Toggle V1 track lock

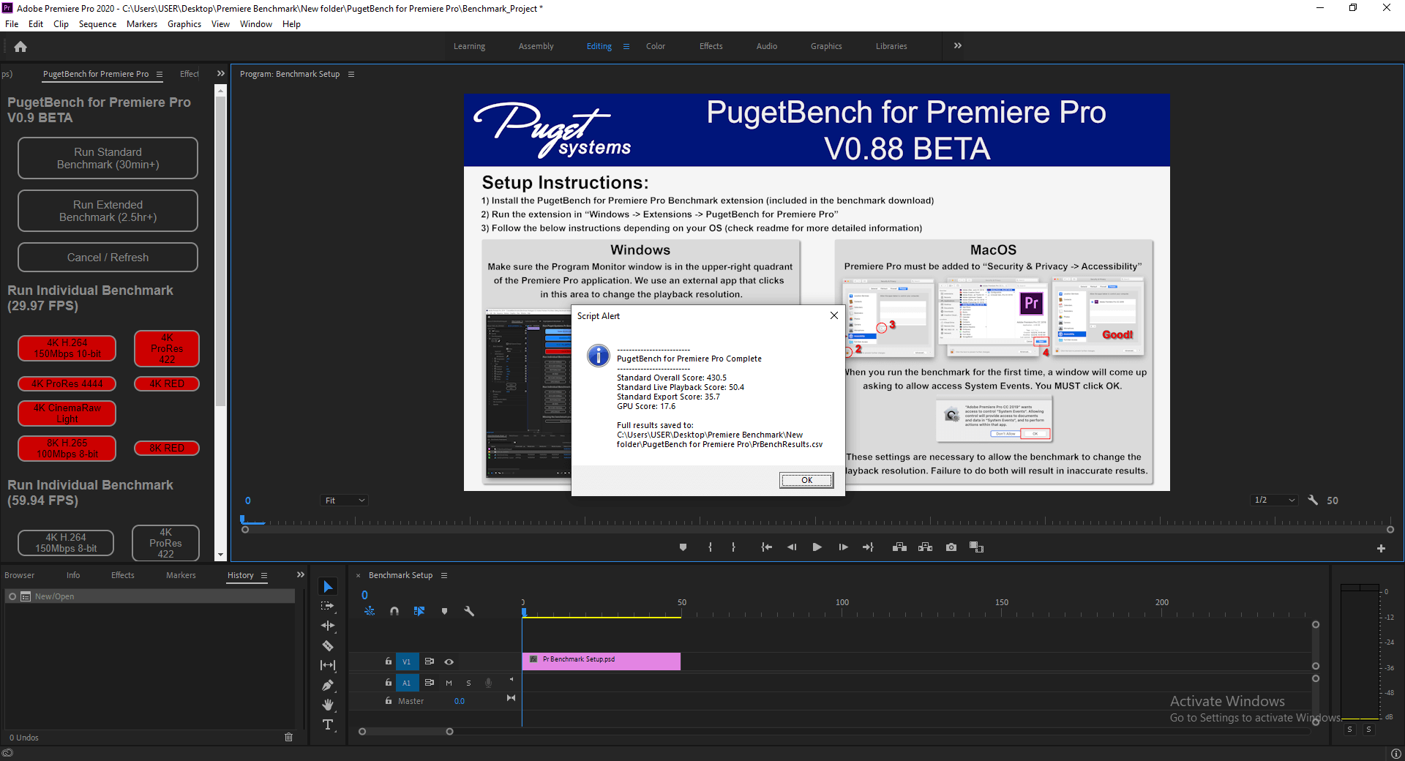pyautogui.click(x=389, y=661)
